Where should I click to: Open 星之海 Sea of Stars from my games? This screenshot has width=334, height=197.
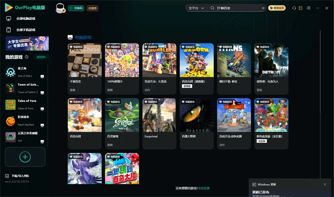click(26, 72)
